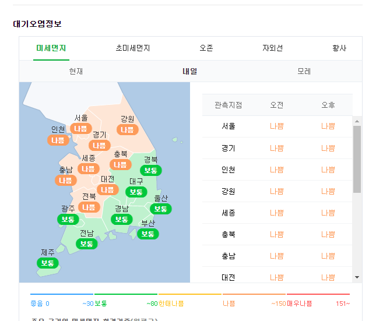This screenshot has width=369, height=321.
Task: Show the 현재 air quality forecast
Action: pos(76,71)
